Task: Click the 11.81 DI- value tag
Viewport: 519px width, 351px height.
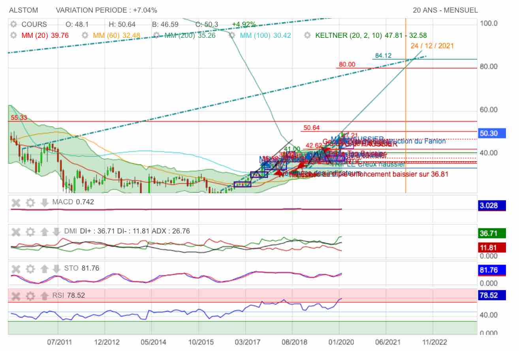Action: point(492,248)
